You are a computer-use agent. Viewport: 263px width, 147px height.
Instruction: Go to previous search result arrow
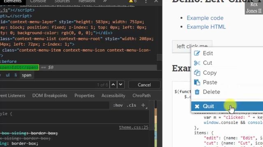[113, 85]
